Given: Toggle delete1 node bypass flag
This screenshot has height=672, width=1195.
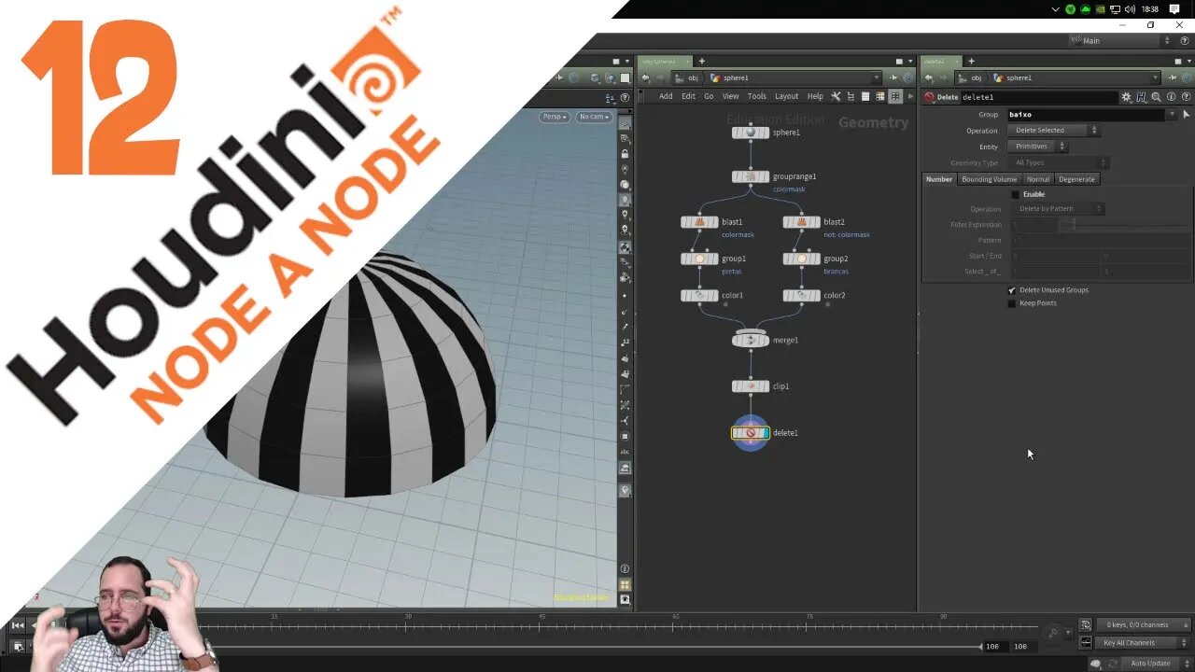Looking at the screenshot, I should (737, 433).
